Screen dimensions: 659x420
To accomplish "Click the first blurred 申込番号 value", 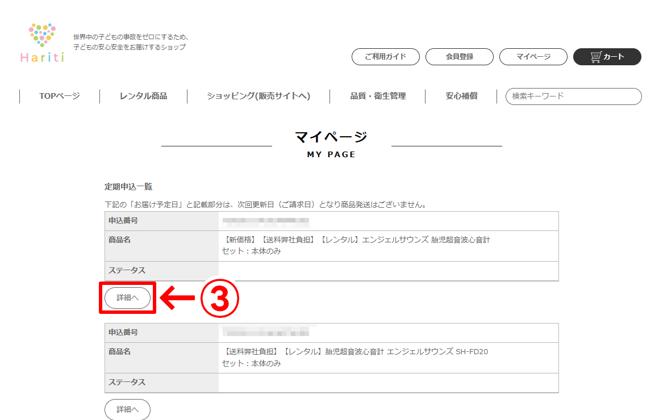I will pos(266,221).
